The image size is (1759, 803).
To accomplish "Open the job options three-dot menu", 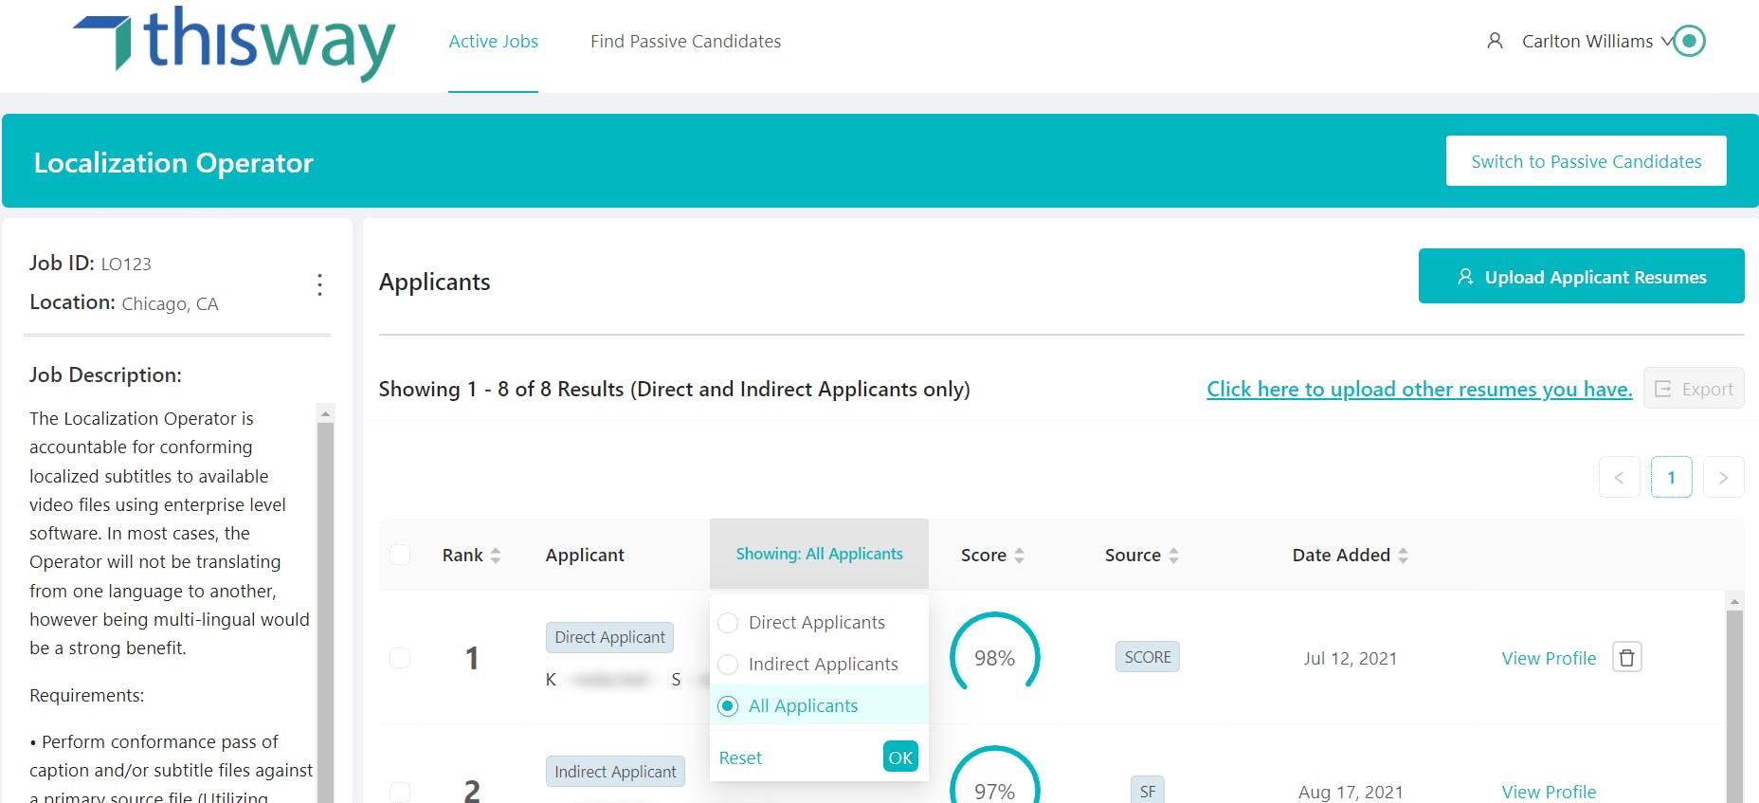I will point(319,284).
